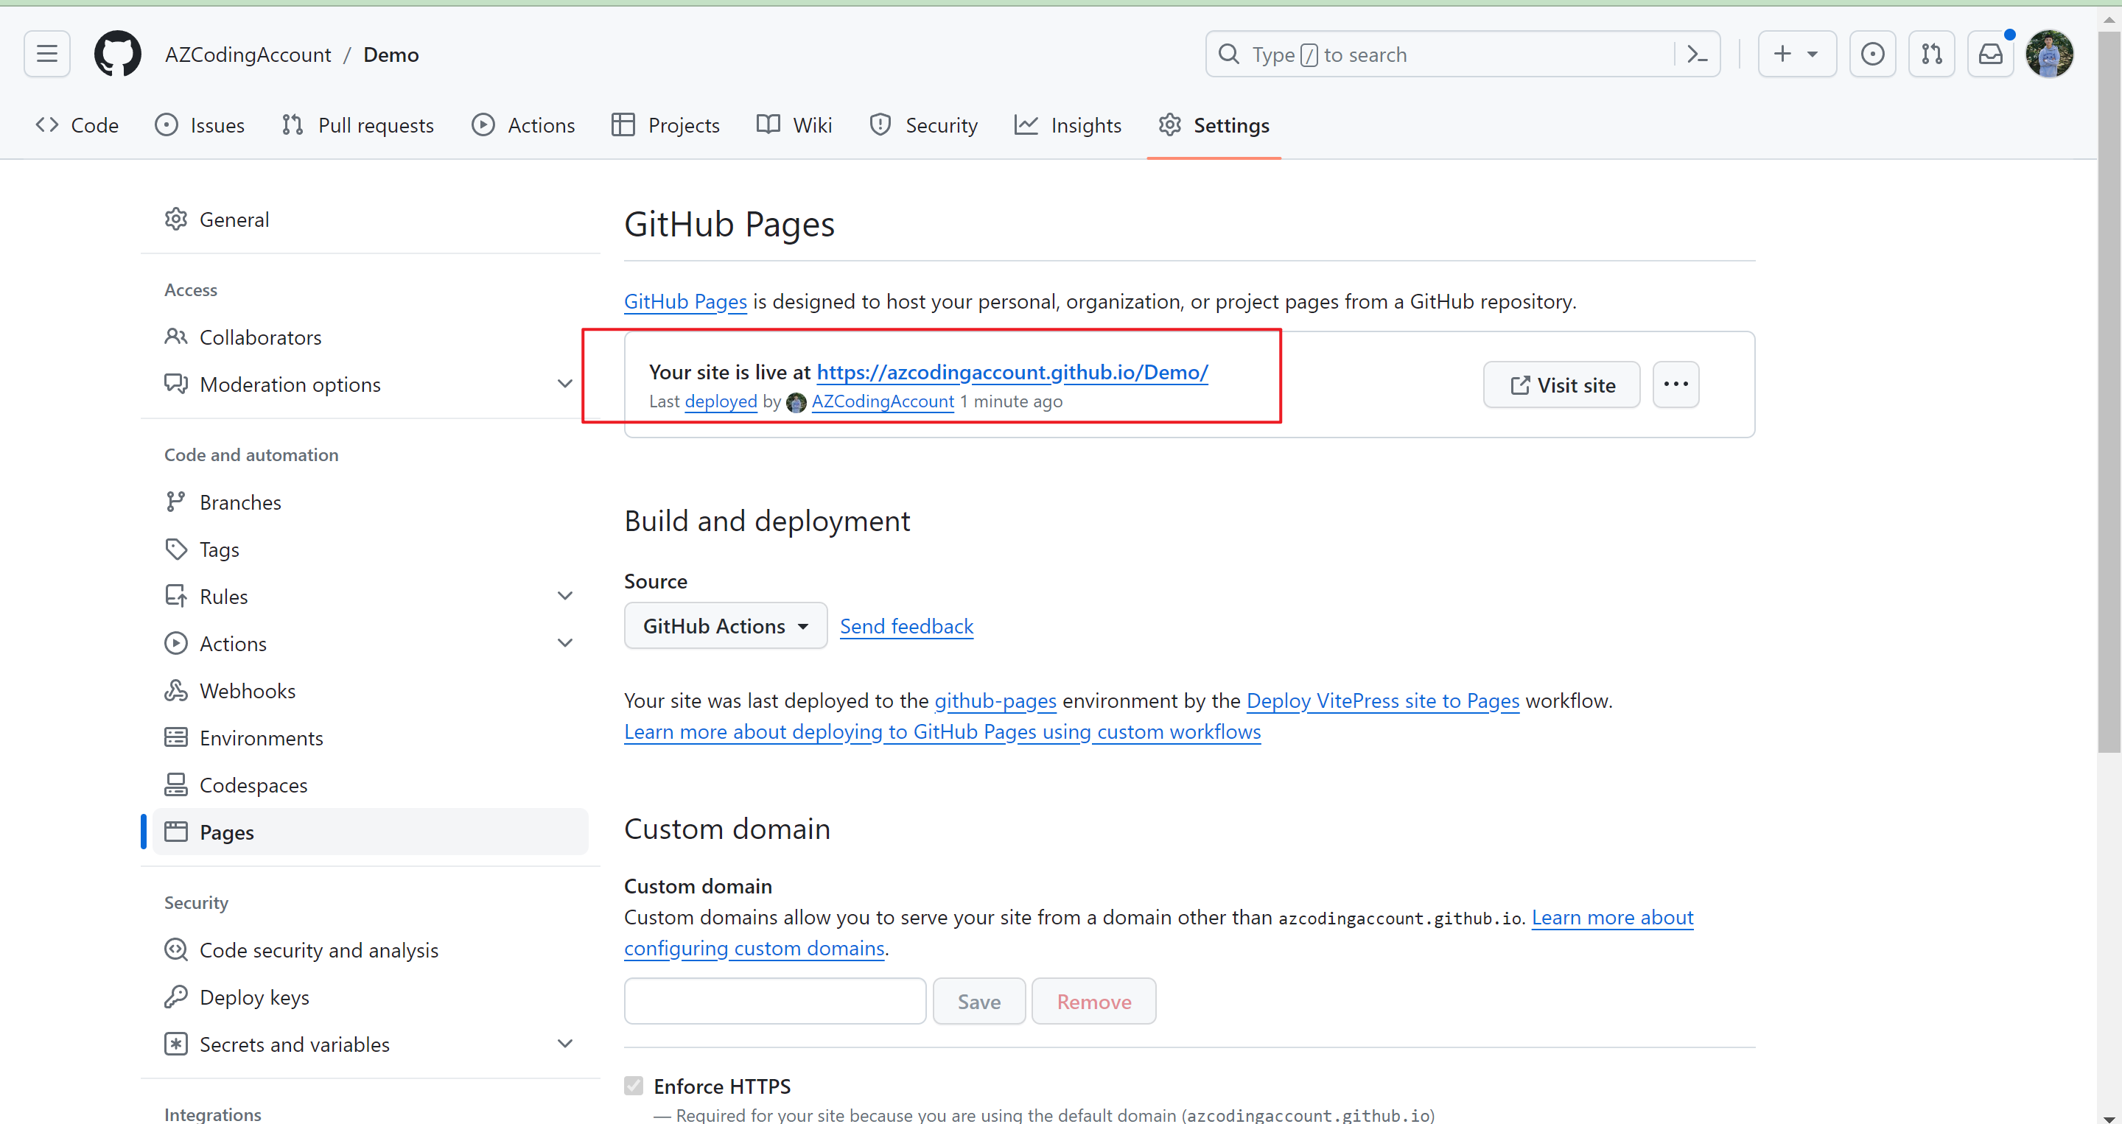
Task: Open pull requests icon in header
Action: tap(1931, 55)
